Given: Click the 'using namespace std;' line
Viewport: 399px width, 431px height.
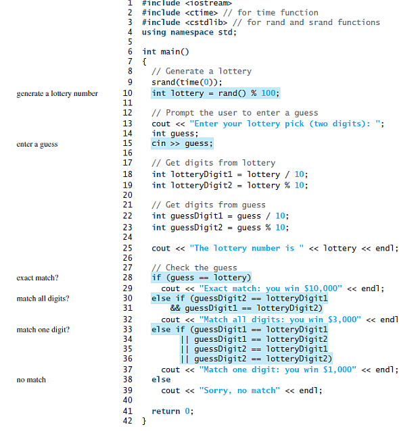Looking at the screenshot, I should tap(189, 32).
